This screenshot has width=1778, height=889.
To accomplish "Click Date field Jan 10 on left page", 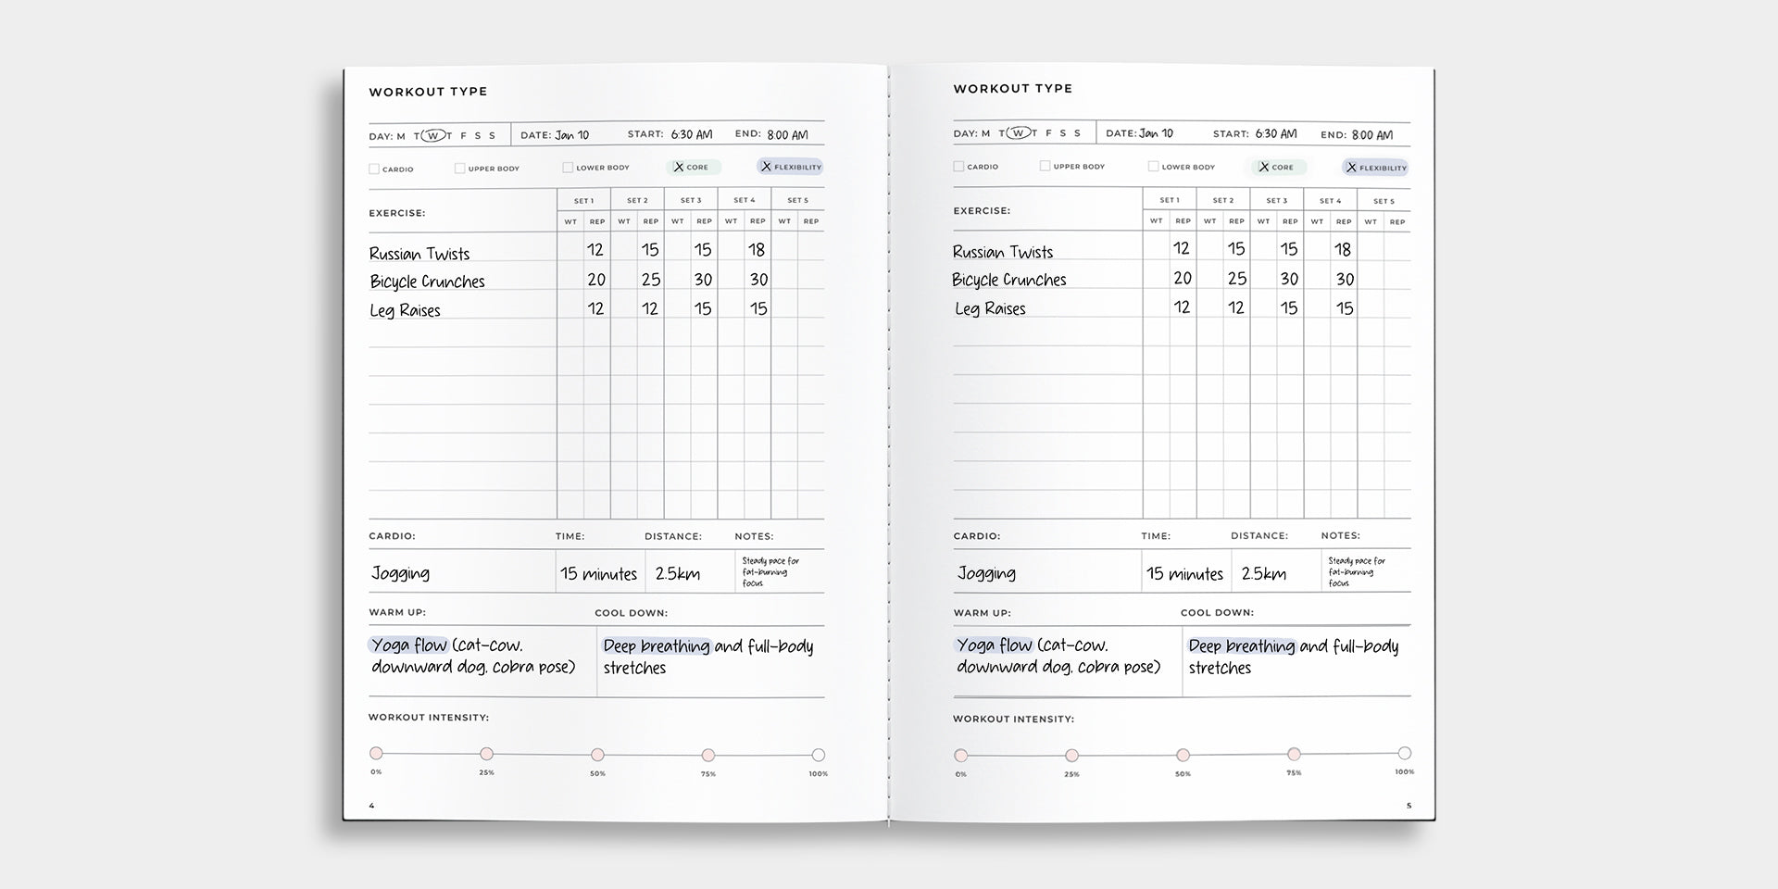I will [571, 135].
